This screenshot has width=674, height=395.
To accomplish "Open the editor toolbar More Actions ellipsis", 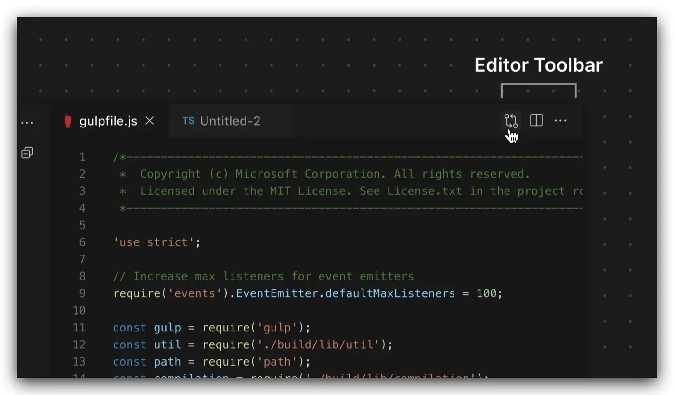I will click(x=560, y=120).
